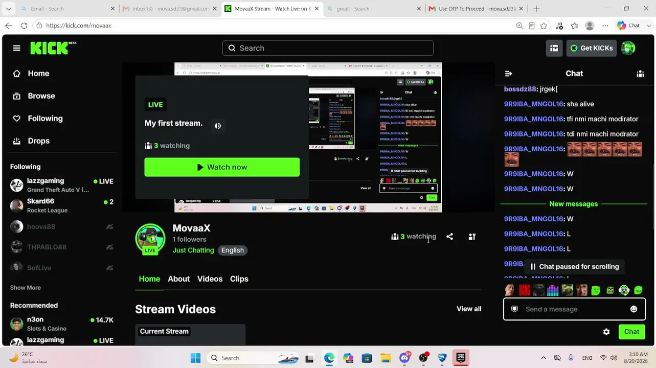This screenshot has height=368, width=656.
Task: Open the Kick hamburger sidebar menu
Action: 17,48
